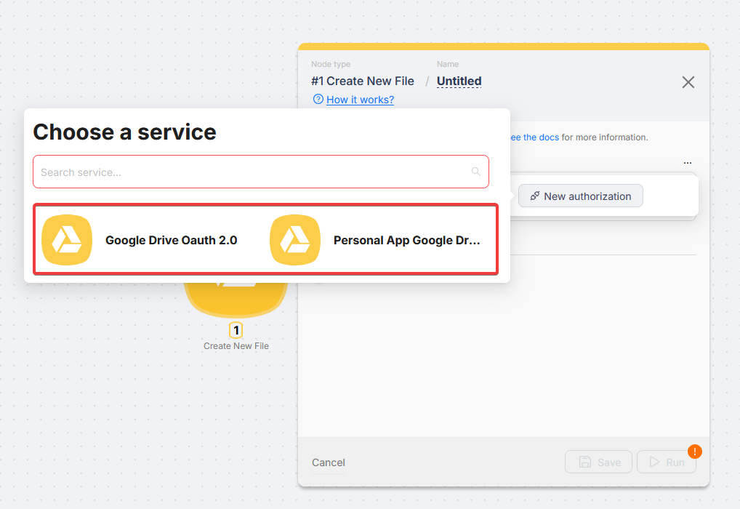Screen dimensions: 740x509
Task: Click the Create New File canvas label
Action: coord(236,346)
